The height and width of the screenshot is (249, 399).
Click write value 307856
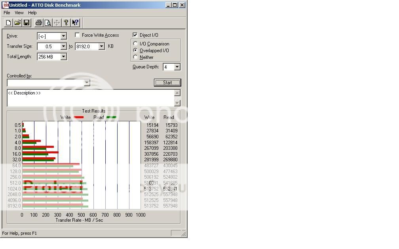click(151, 154)
